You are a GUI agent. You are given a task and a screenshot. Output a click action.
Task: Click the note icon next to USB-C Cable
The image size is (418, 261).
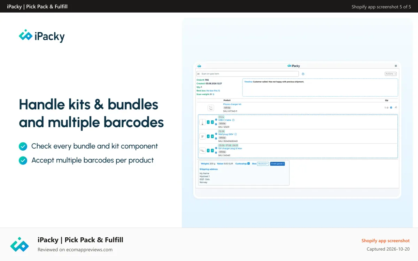[233, 120]
